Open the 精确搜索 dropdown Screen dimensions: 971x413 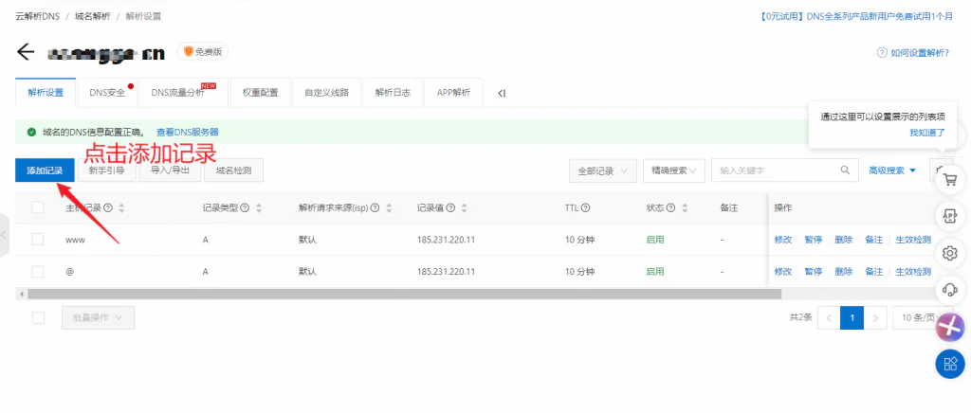tap(673, 171)
